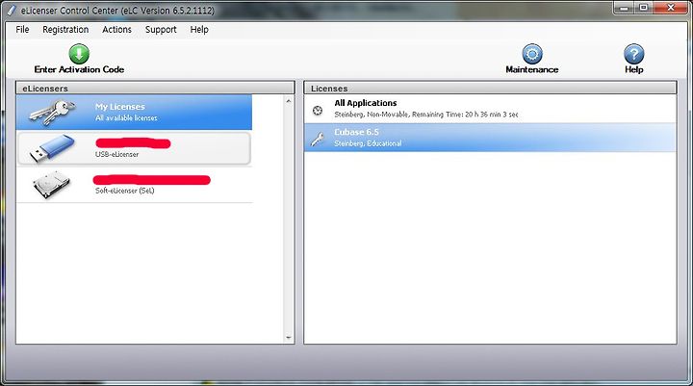693x386 pixels.
Task: Click the eLicenser app icon in title bar
Action: point(11,10)
